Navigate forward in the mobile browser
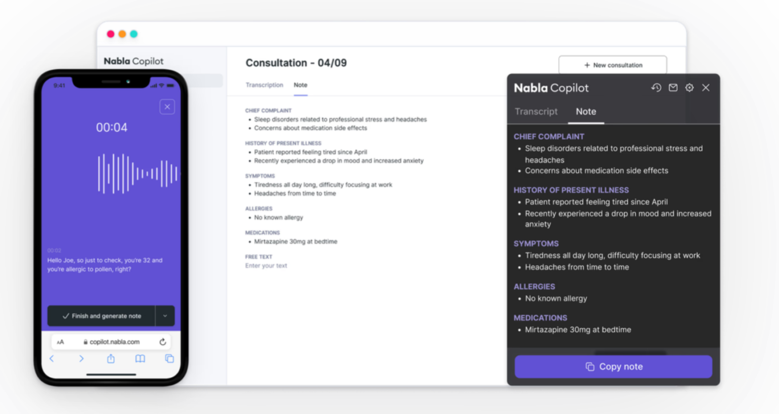 [x=81, y=359]
